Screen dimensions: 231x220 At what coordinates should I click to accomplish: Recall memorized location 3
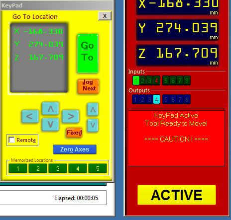(58, 168)
